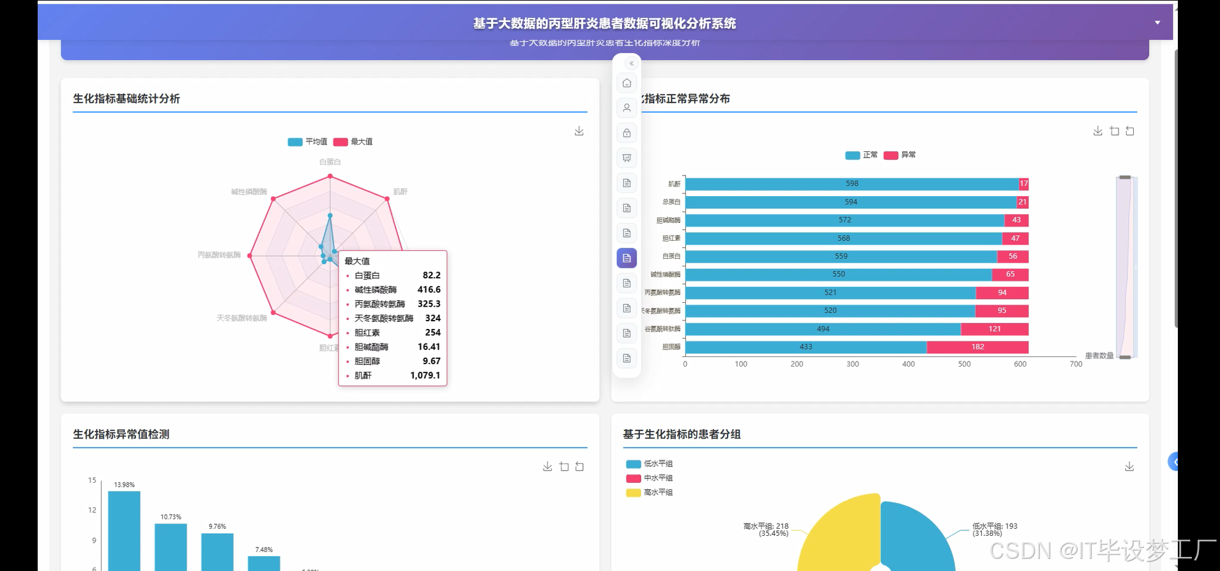Download the 基于生化指标的患者分组 pie chart image

coord(1129,467)
